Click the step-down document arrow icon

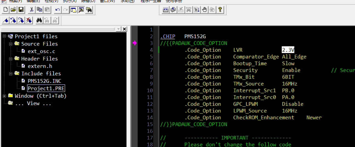[x=197, y=10]
